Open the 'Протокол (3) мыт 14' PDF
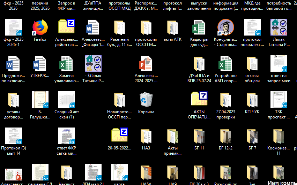Image resolution: width=297 pixels, height=185 pixels. 14,136
